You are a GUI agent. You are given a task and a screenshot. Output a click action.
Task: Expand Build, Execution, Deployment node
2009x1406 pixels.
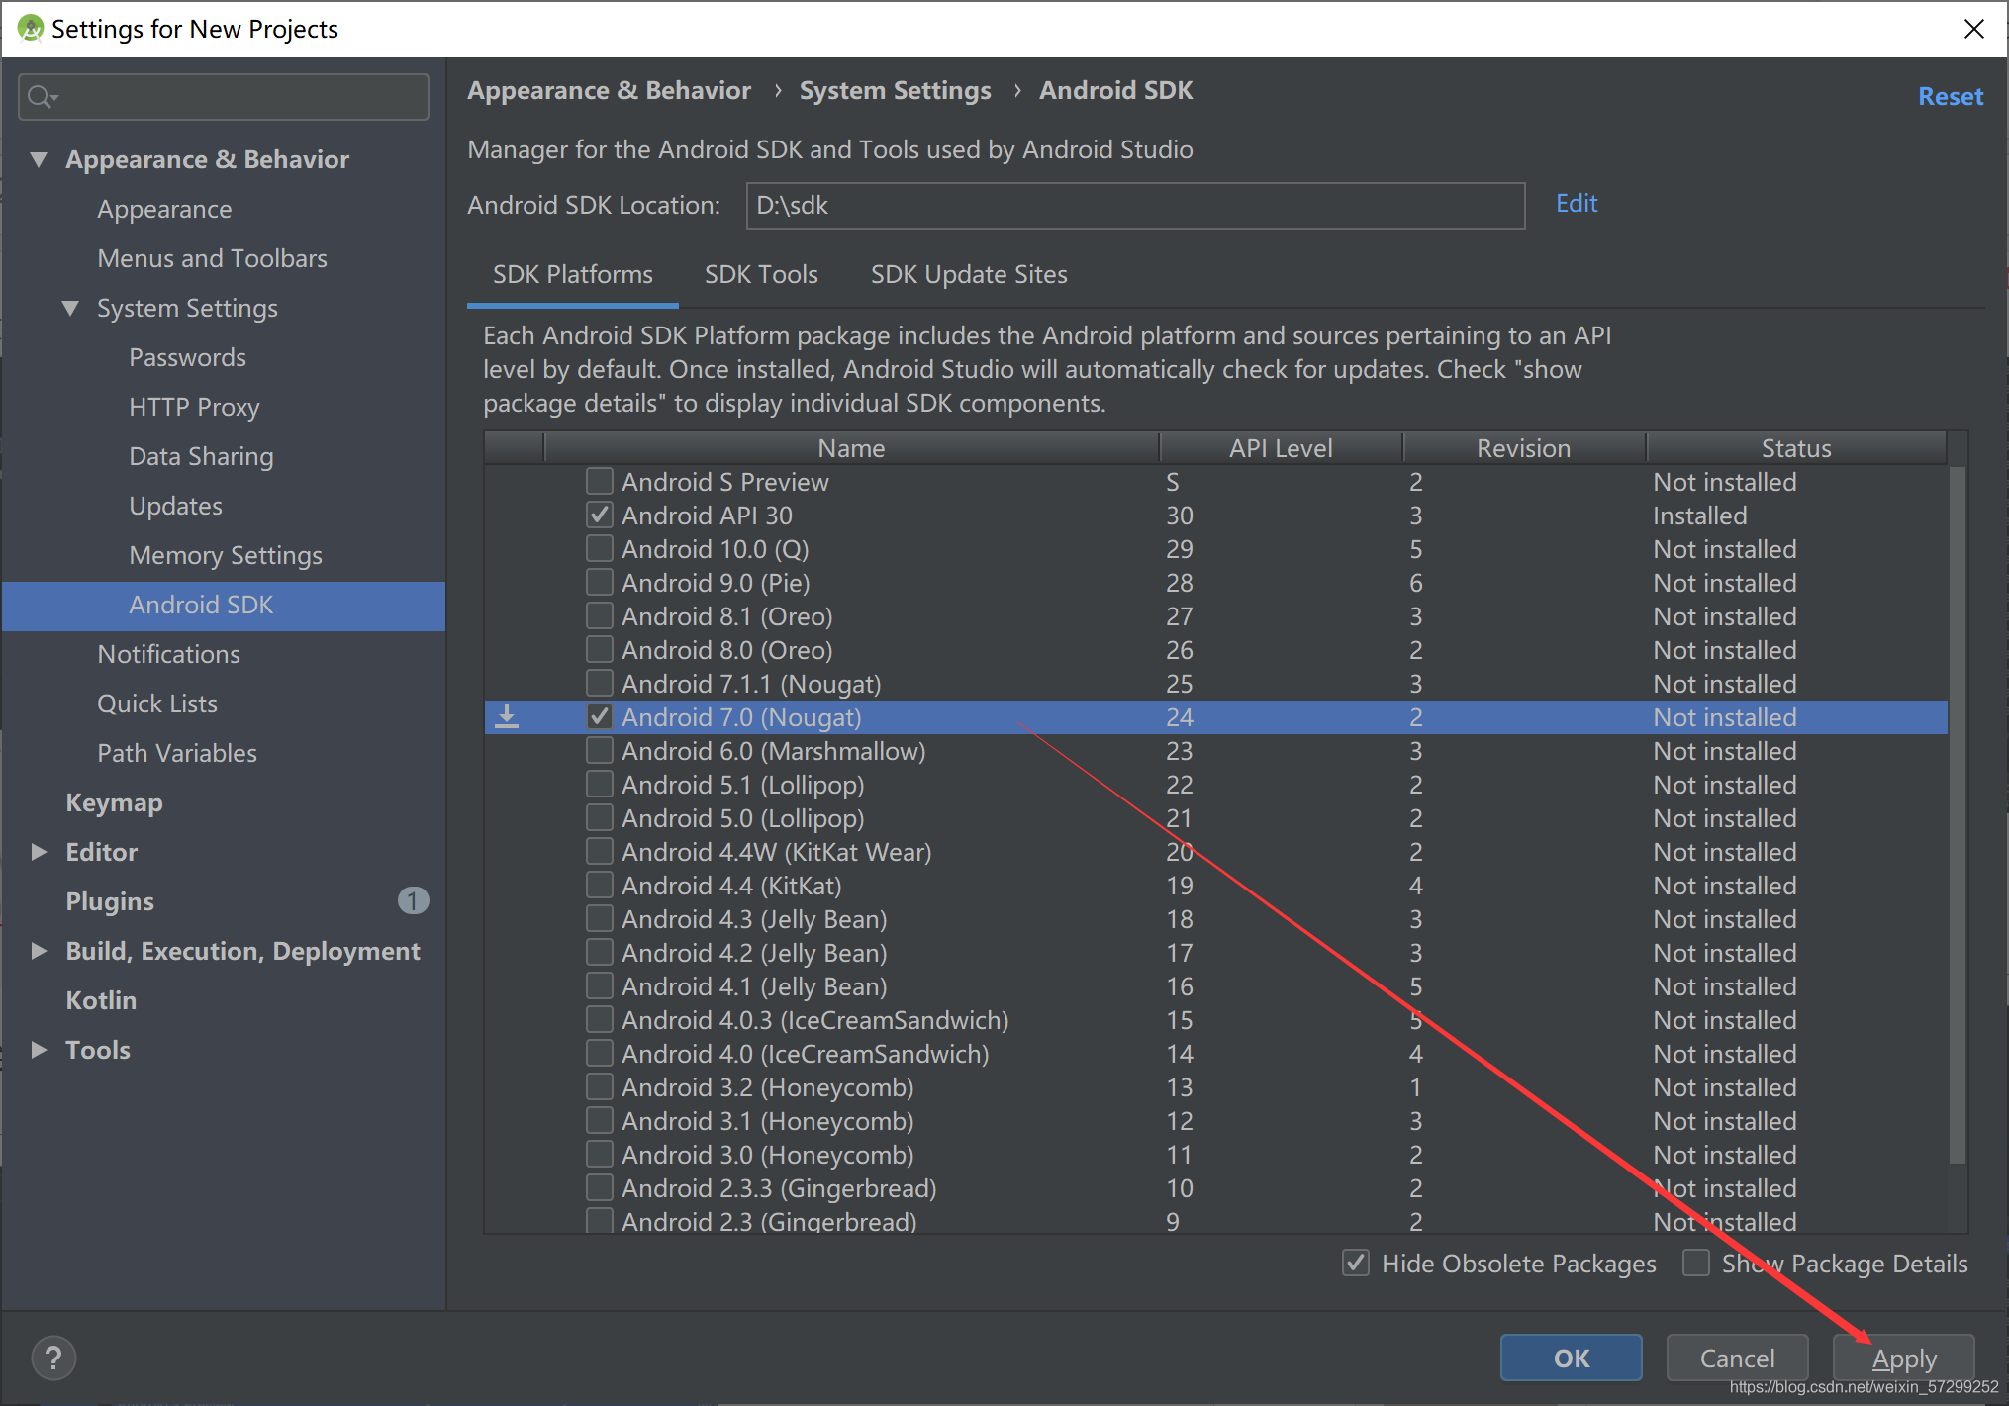39,951
